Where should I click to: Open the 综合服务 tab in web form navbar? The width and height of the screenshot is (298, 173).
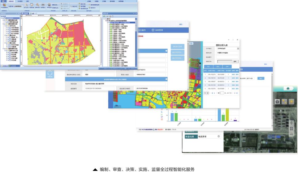tap(142, 30)
